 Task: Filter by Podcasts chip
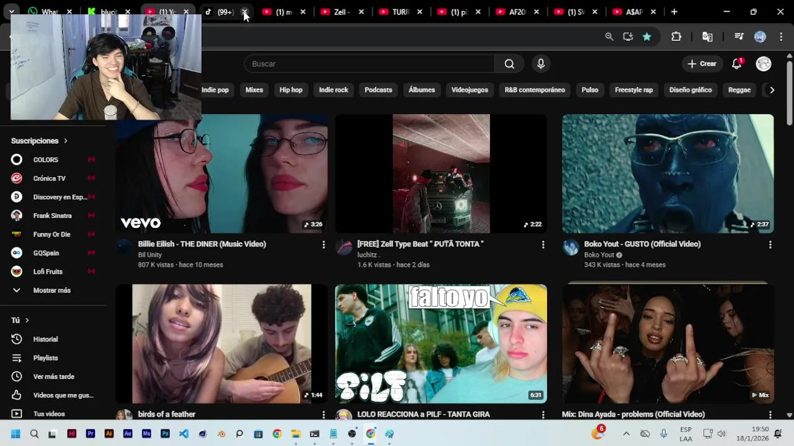pos(378,90)
